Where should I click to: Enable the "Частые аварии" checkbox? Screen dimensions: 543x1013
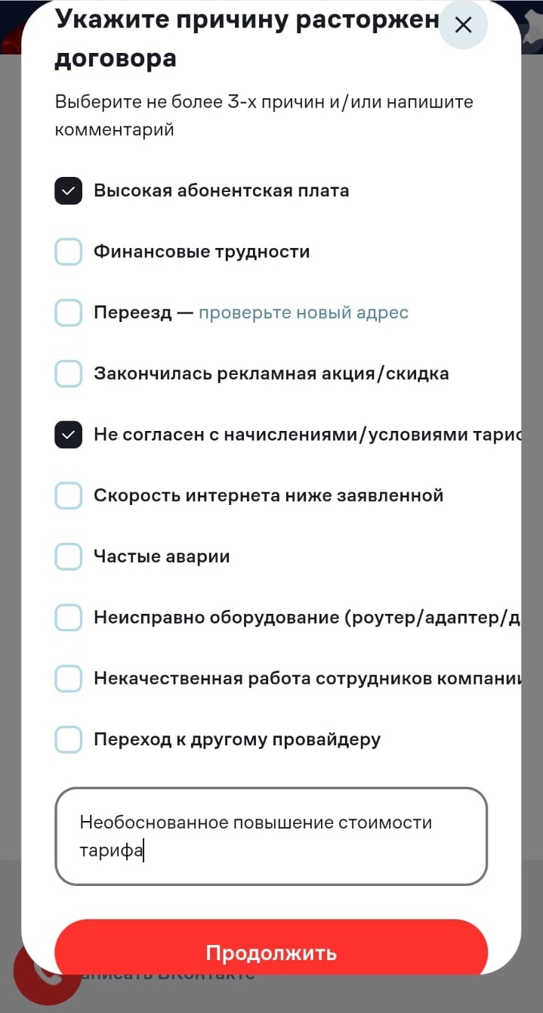click(68, 556)
